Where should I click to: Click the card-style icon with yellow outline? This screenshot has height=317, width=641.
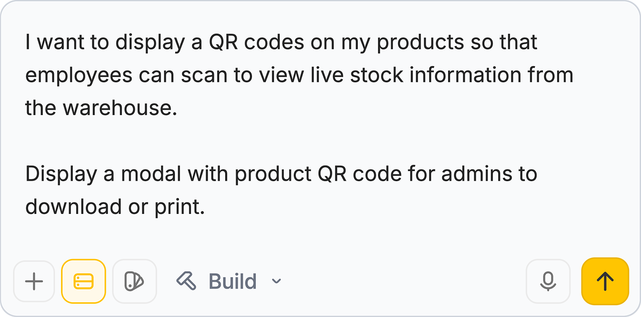coord(83,281)
